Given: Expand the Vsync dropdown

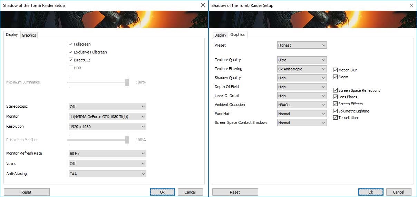Looking at the screenshot, I should 107,164.
